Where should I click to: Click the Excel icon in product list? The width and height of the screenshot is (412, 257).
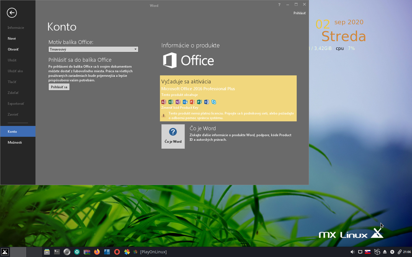pos(171,102)
